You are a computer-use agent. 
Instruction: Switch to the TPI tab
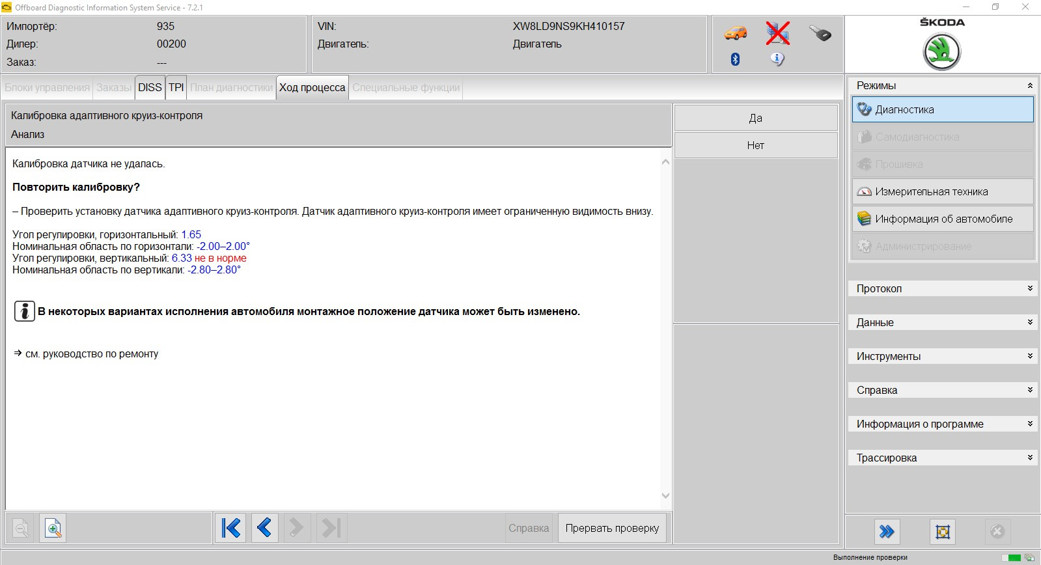click(176, 87)
